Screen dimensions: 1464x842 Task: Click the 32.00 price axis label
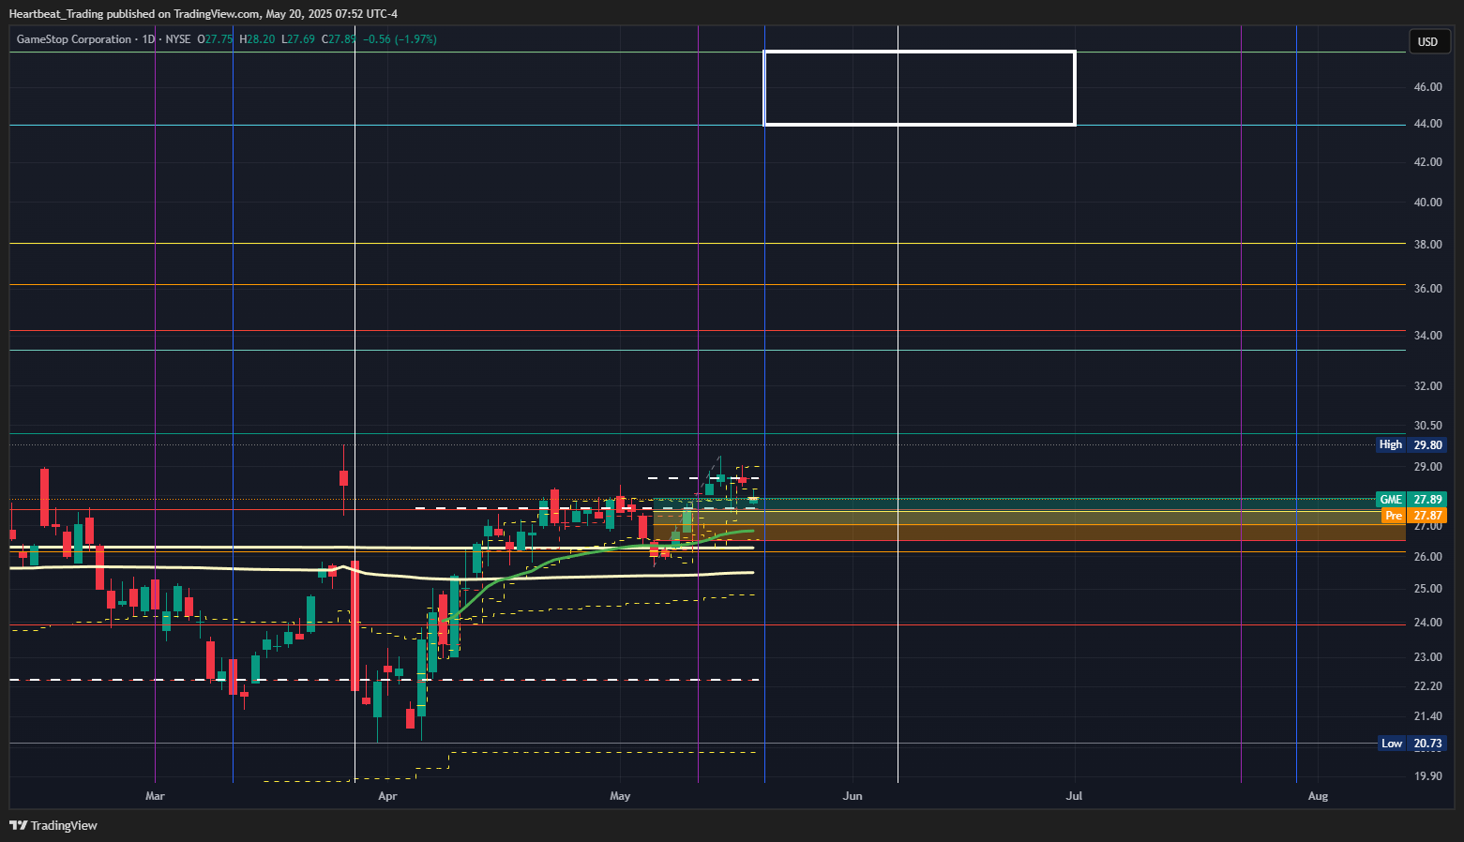click(x=1427, y=386)
